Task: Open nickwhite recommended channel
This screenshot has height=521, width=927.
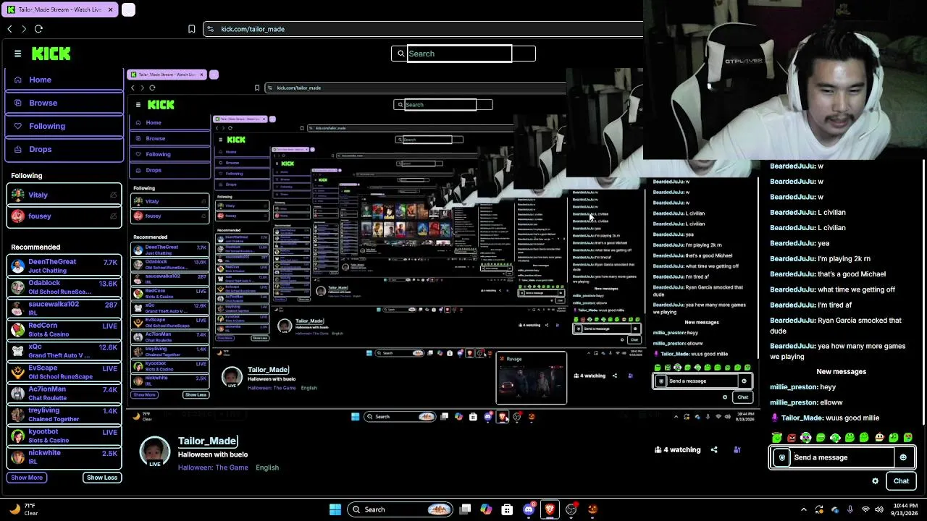Action: coord(64,457)
